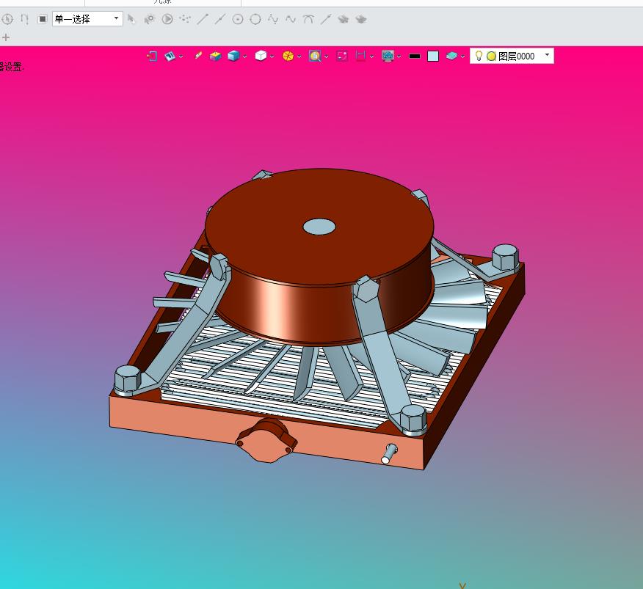Expand the magnifier zoom dropdown arrow

(x=326, y=56)
